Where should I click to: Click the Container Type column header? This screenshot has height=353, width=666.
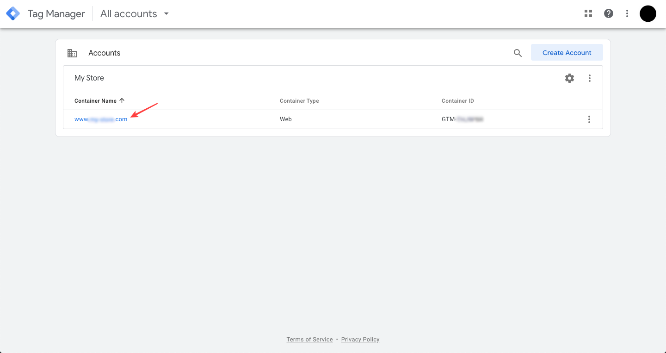pos(299,100)
